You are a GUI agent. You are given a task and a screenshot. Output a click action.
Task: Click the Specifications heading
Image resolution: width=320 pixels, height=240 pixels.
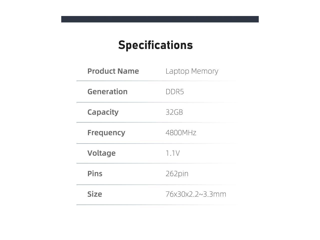(x=155, y=45)
